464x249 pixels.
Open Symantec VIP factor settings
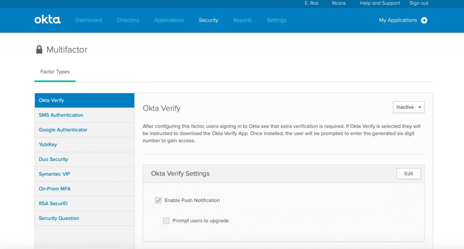pos(54,174)
